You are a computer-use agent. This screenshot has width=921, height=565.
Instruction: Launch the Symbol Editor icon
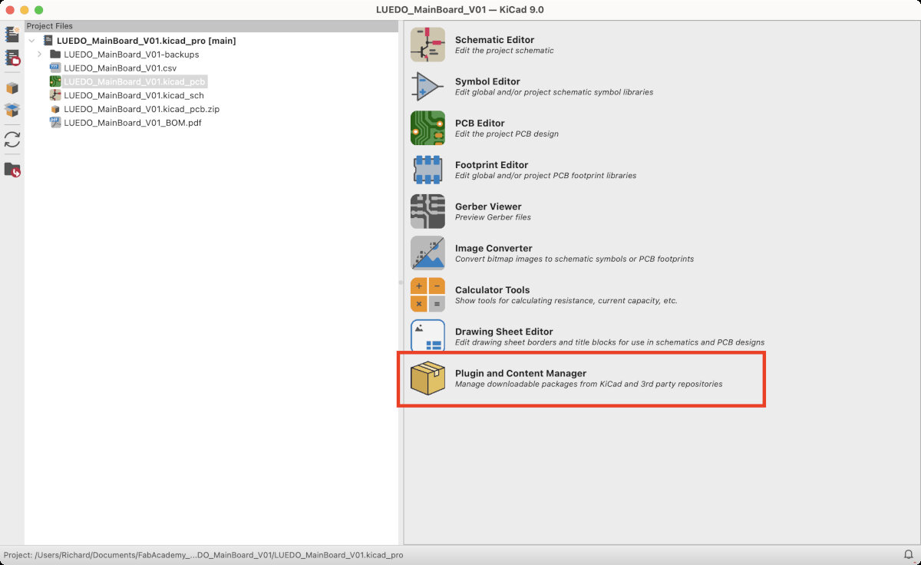[427, 86]
